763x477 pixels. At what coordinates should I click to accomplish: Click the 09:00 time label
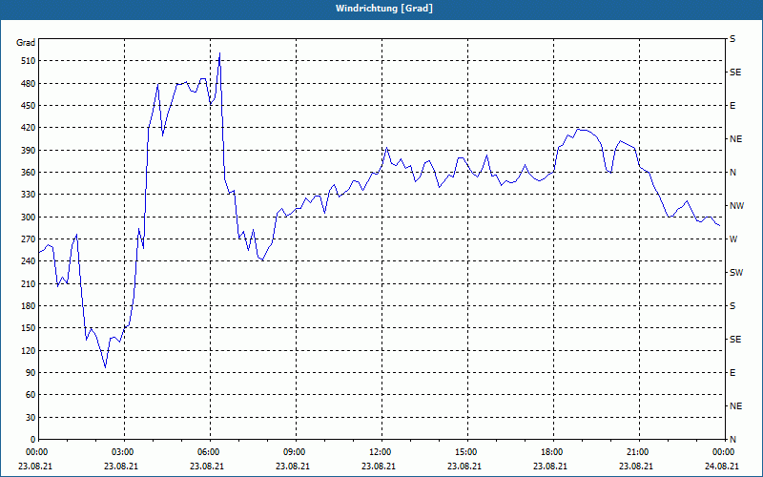(x=295, y=452)
